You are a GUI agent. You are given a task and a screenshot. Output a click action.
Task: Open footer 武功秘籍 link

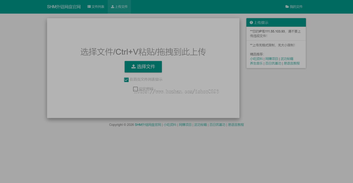201,125
